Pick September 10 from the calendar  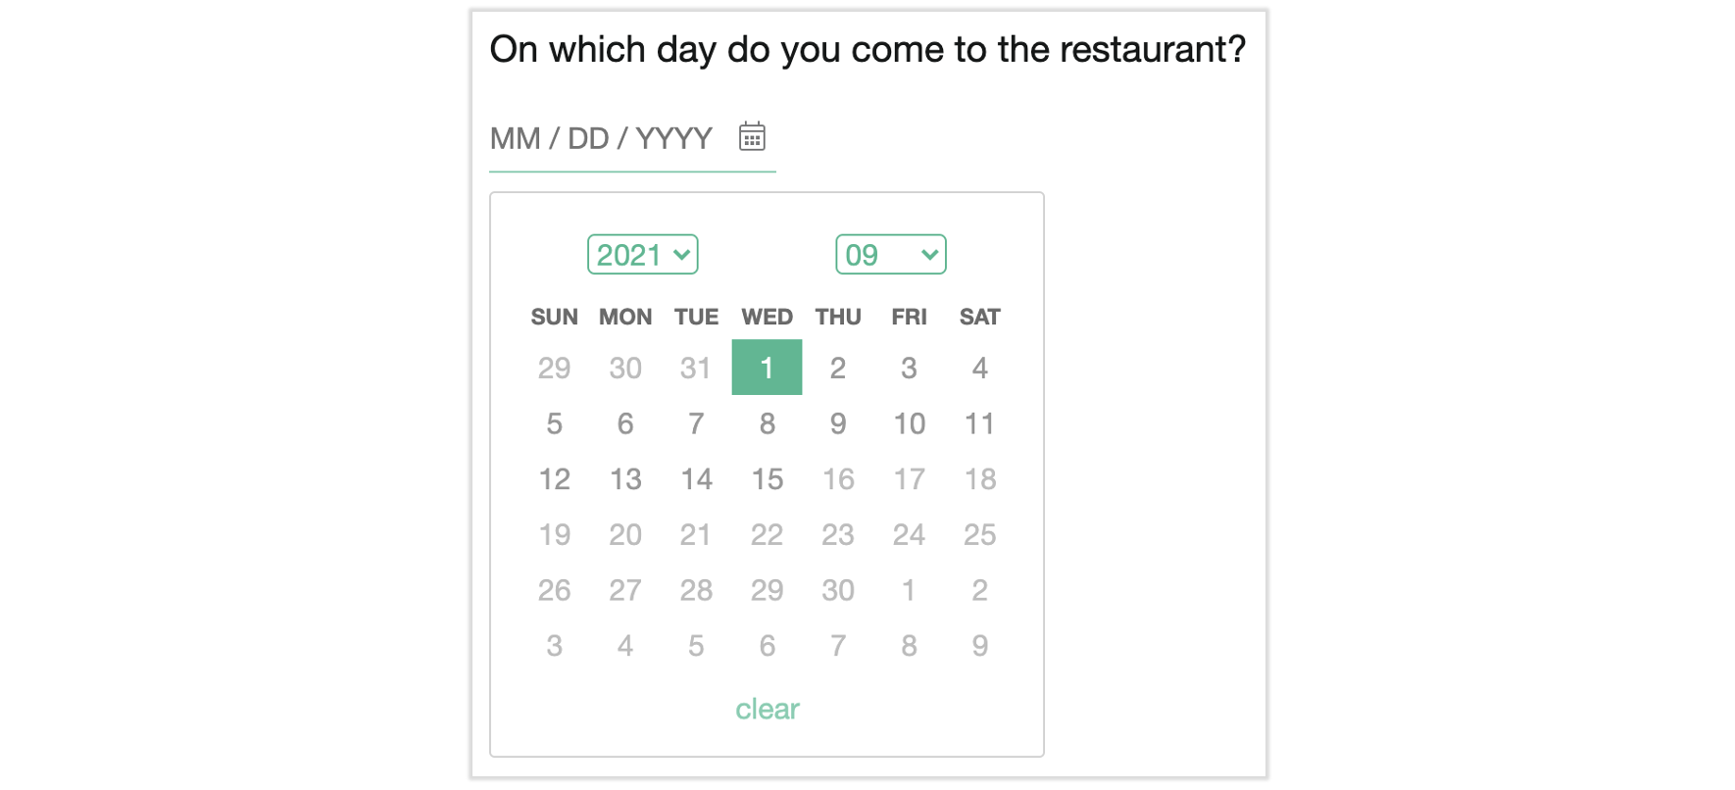[909, 423]
